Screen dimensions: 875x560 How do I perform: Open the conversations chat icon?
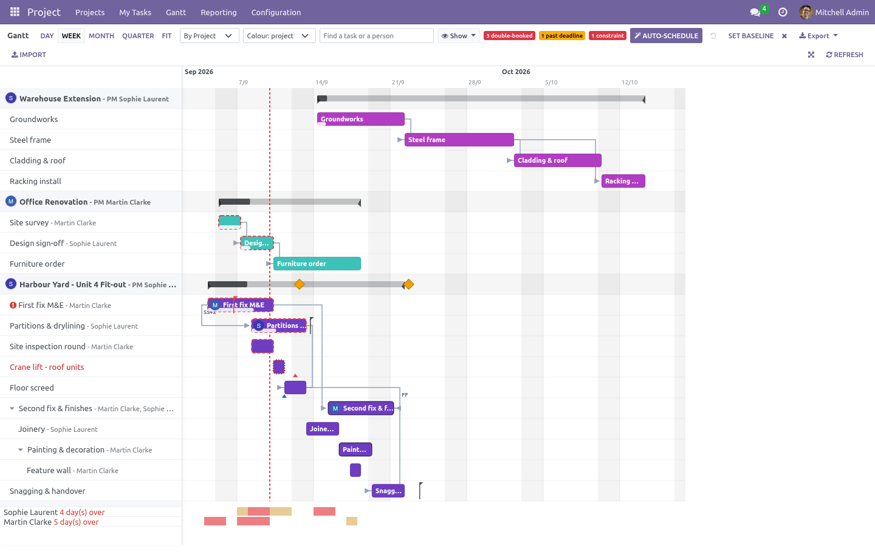click(755, 12)
